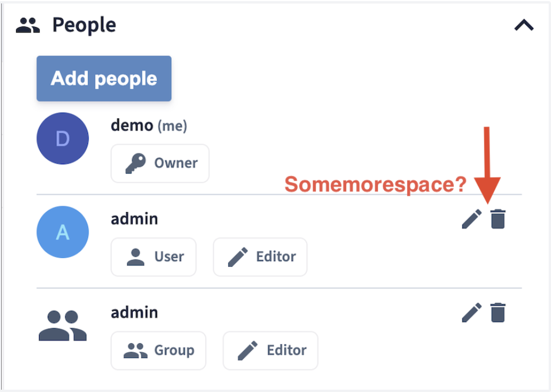Delete the admin user with trash icon
551x392 pixels.
[x=498, y=219]
